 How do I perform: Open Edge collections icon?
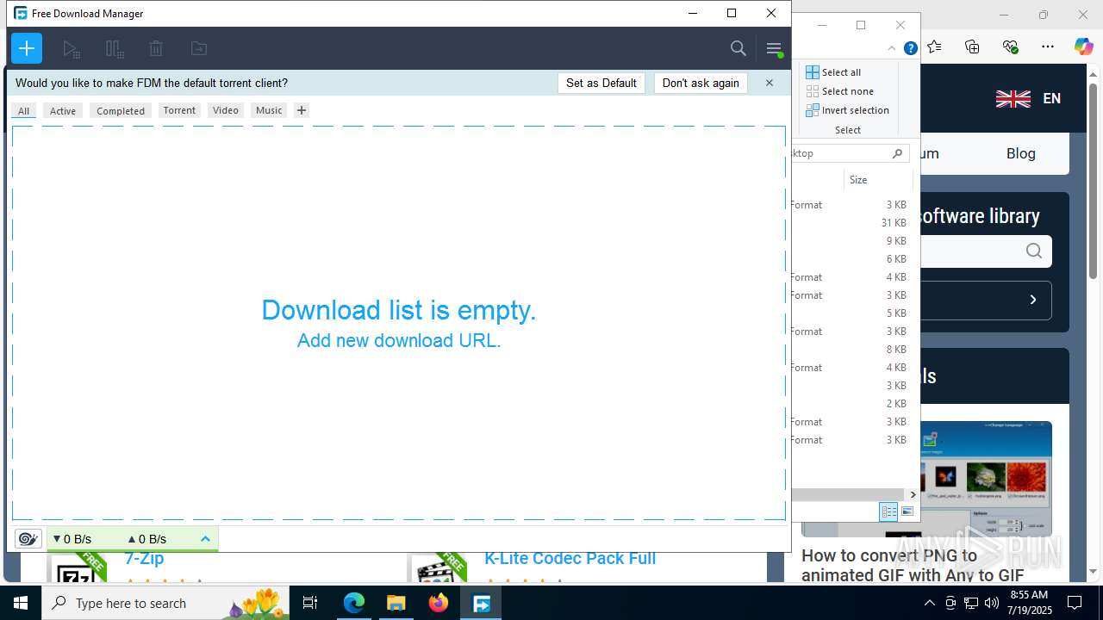coord(972,46)
